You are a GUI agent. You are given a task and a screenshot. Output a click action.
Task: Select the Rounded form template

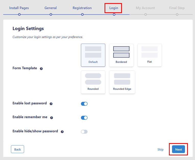(x=93, y=82)
